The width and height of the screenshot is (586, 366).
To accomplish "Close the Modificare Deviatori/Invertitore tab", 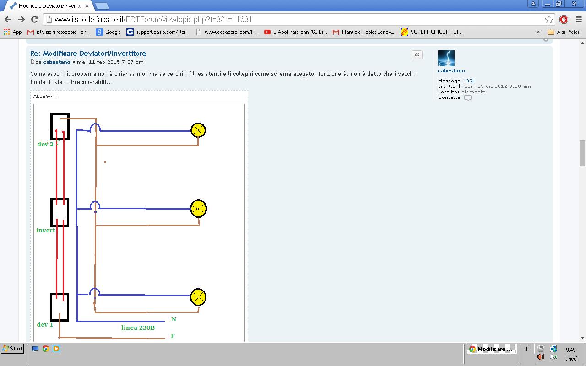I will 87,6.
